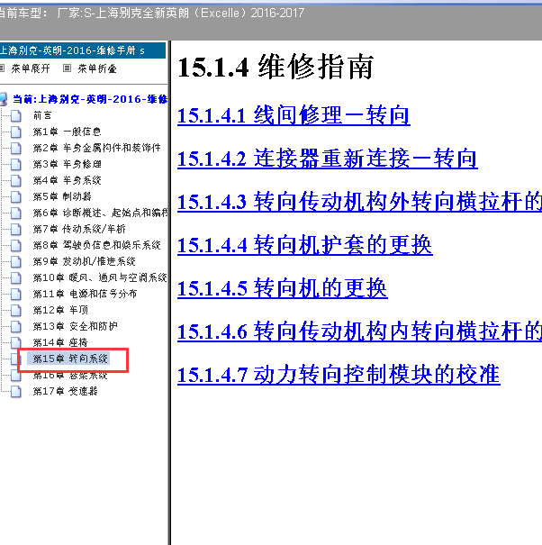Click the 15.1.4 维修指南 heading
The image size is (542, 545).
[x=276, y=67]
